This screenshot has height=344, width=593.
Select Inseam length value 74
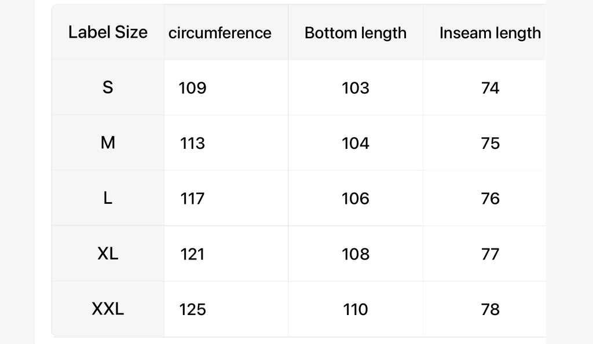point(490,88)
